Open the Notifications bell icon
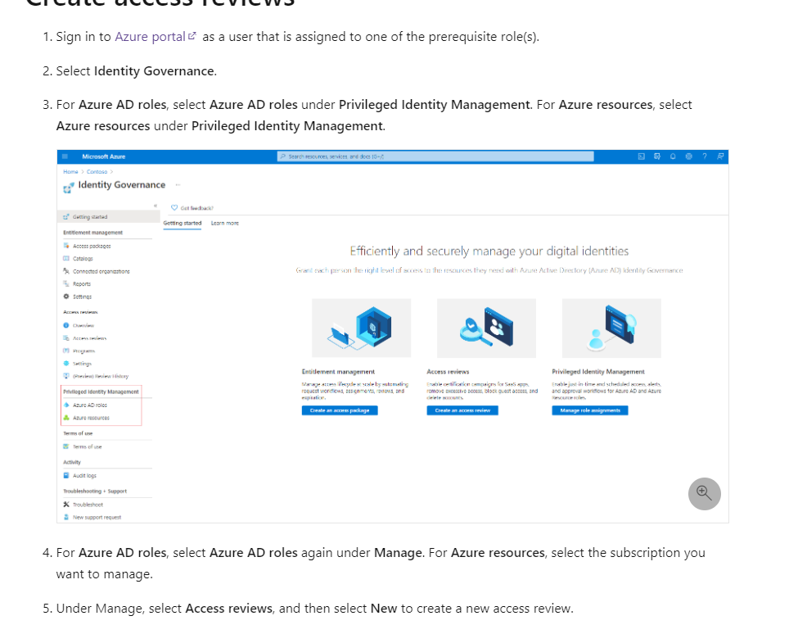The width and height of the screenshot is (807, 625). point(673,156)
